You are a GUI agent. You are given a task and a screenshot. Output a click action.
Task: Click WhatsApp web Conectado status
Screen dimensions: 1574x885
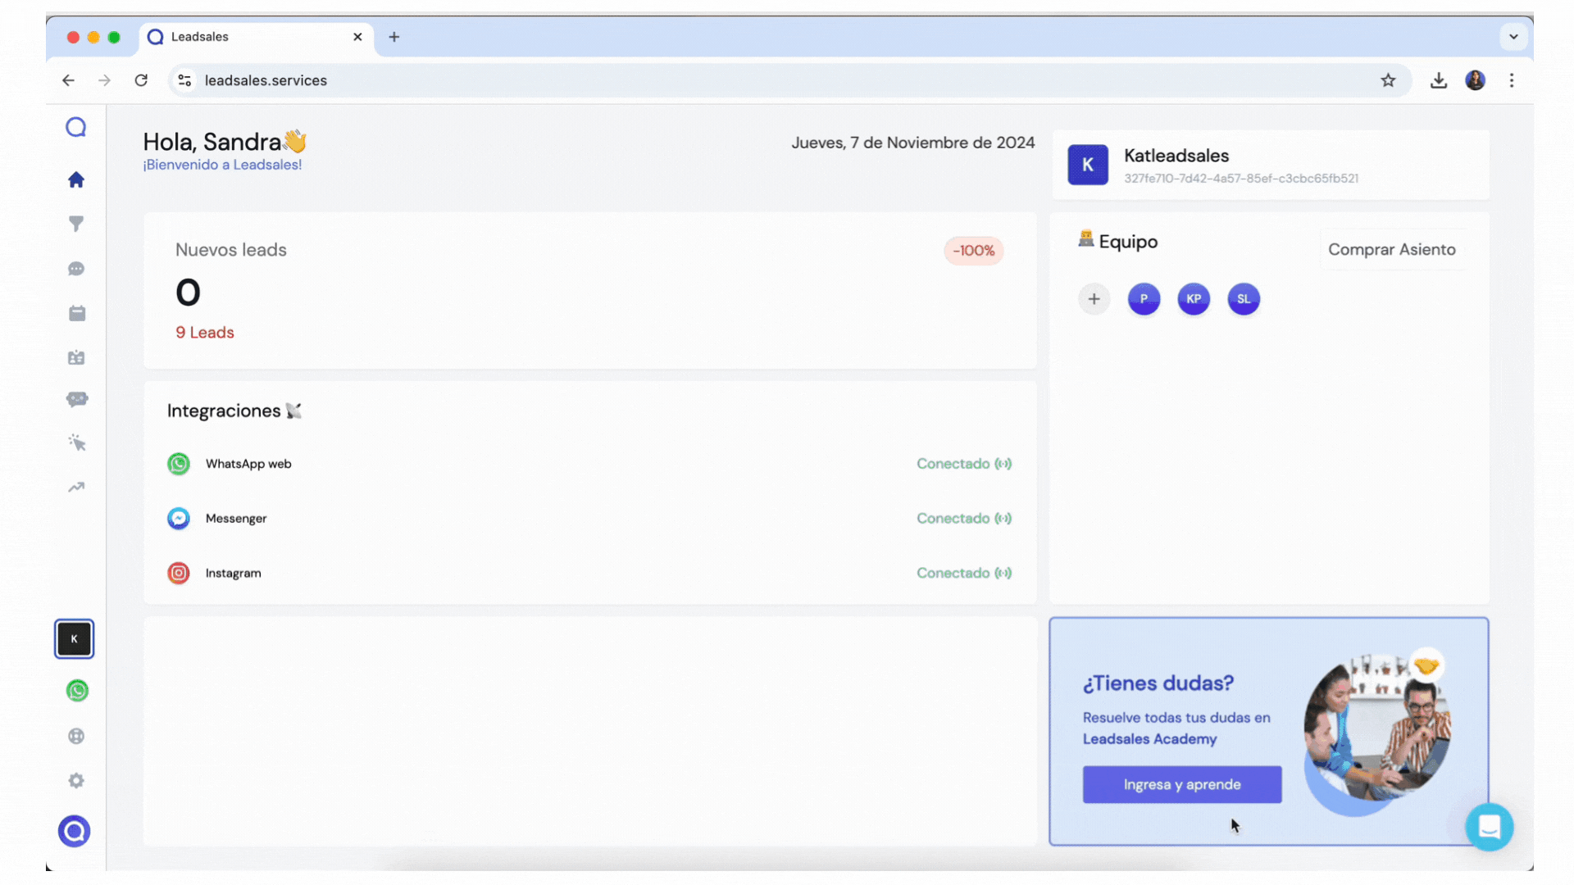pyautogui.click(x=964, y=464)
